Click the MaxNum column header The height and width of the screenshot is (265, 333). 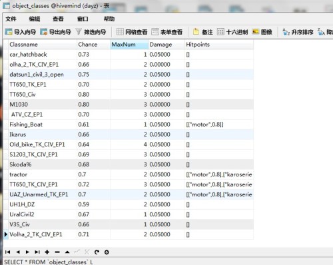click(129, 45)
